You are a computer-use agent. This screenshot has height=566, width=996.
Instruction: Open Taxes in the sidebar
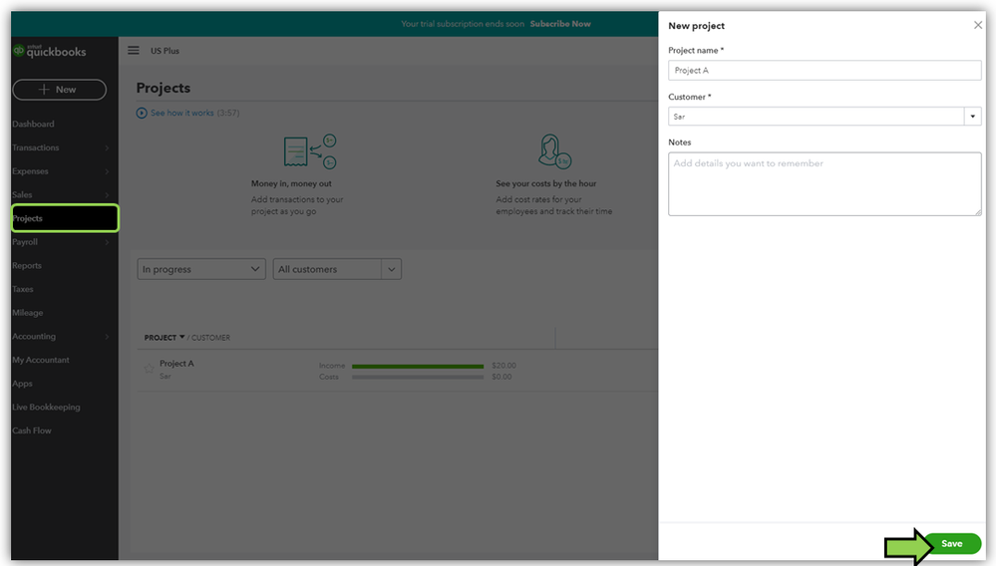22,289
